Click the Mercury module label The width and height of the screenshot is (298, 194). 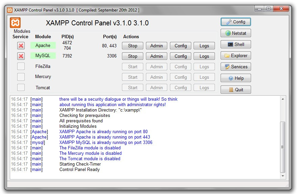click(43, 77)
